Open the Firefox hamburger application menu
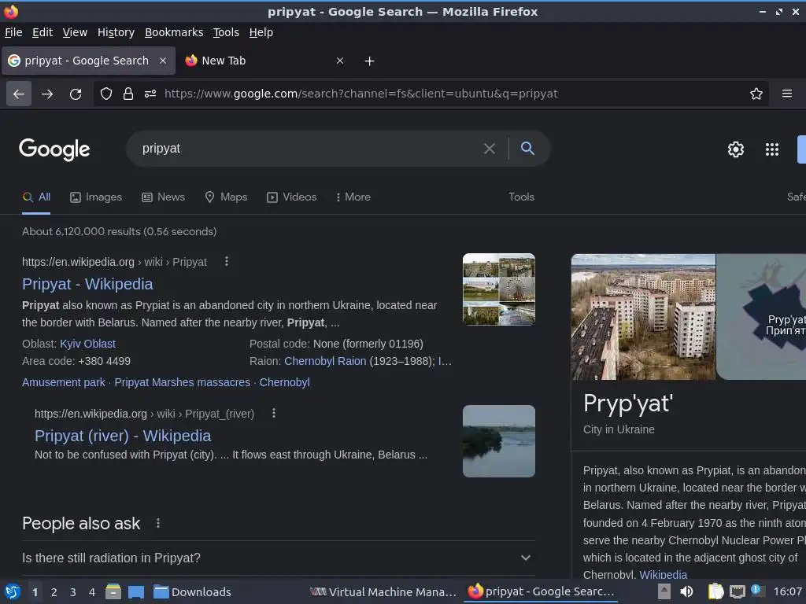The height and width of the screenshot is (604, 806). [787, 94]
